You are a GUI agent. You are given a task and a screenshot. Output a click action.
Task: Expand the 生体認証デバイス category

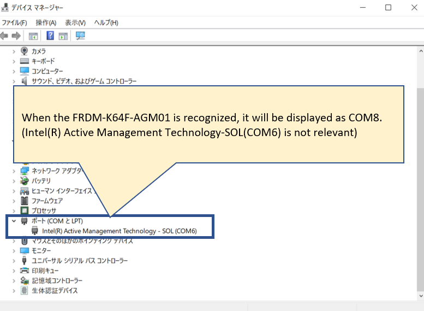click(14, 291)
